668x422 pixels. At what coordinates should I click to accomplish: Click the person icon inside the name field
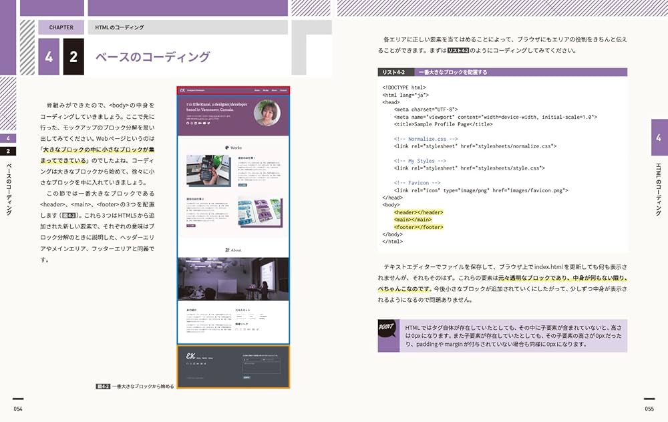246,360
